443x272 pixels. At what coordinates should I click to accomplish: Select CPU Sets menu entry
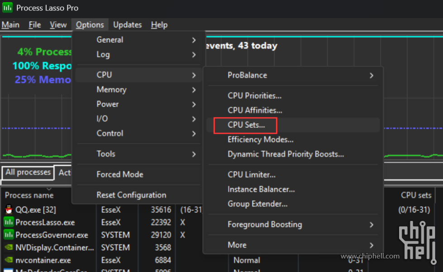point(293,125)
